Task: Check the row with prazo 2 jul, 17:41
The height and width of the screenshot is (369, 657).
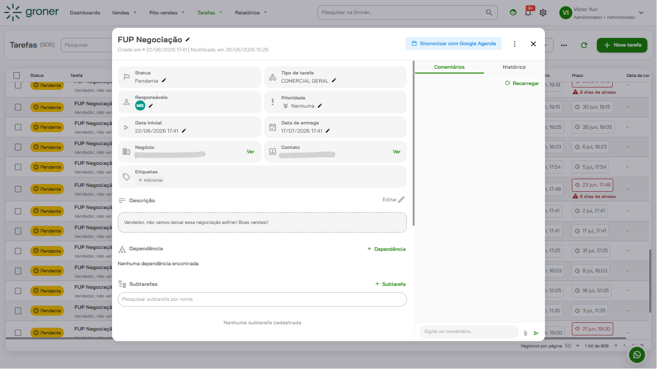Action: click(18, 211)
